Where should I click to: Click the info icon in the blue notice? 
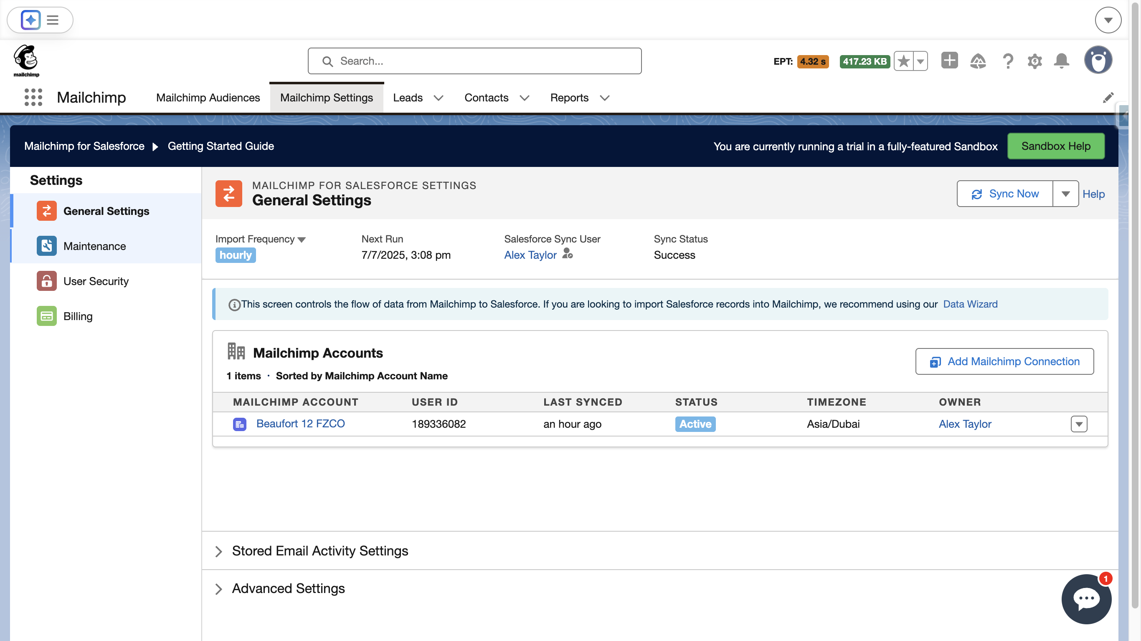(234, 305)
